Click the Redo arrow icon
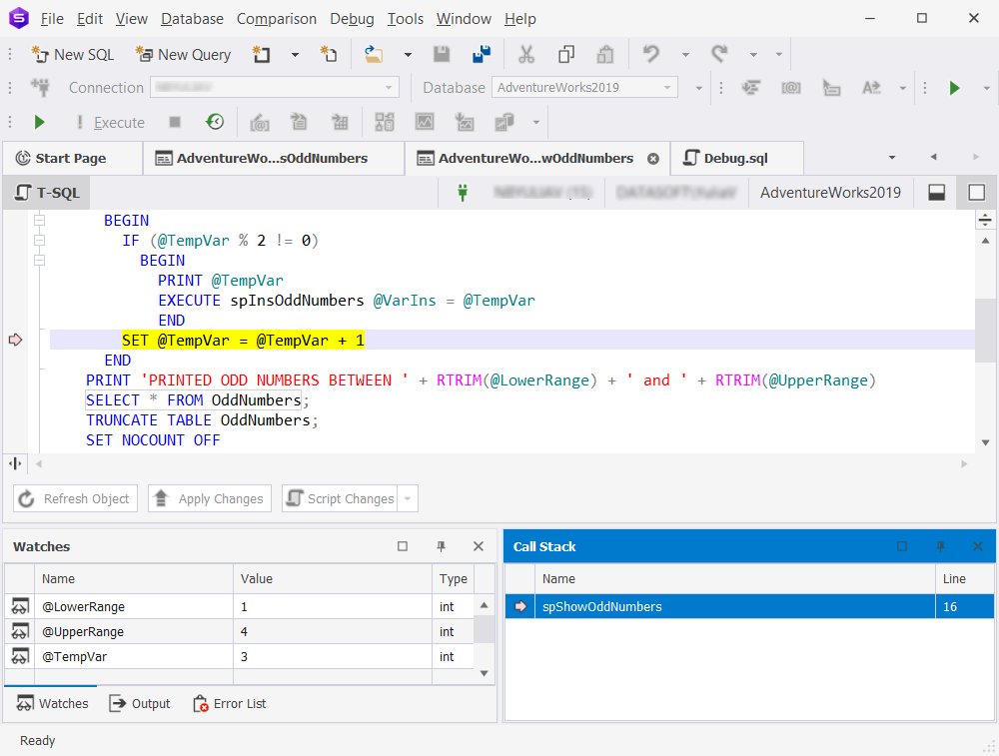999x756 pixels. coord(719,55)
